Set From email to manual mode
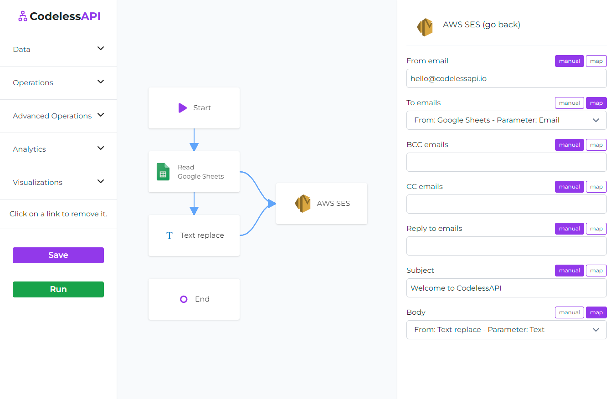 coord(570,61)
